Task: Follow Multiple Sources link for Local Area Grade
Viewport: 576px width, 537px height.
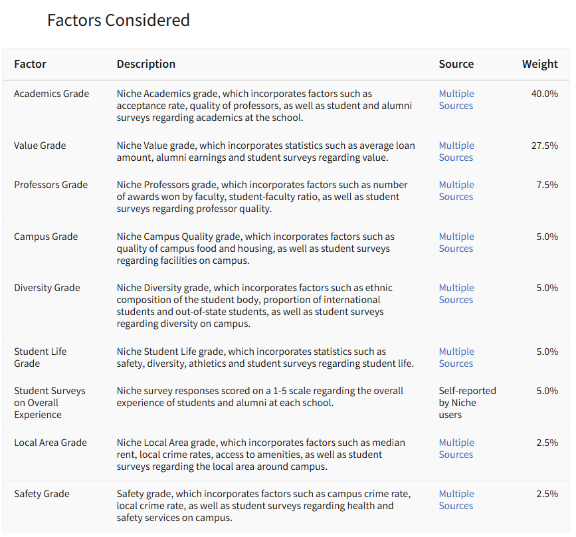Action: [x=456, y=449]
